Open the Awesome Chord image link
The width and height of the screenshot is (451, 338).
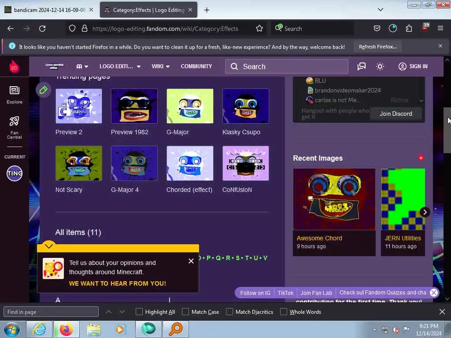click(319, 238)
